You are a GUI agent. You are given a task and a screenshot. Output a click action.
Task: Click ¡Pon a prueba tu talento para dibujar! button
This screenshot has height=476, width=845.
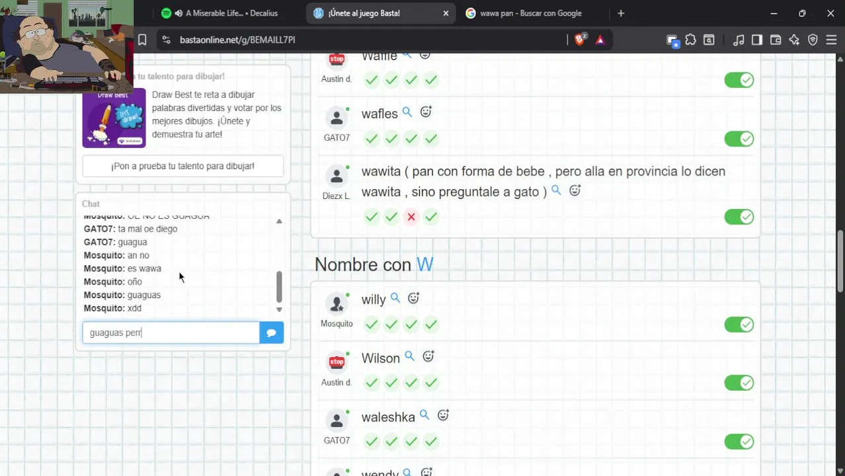click(x=182, y=166)
